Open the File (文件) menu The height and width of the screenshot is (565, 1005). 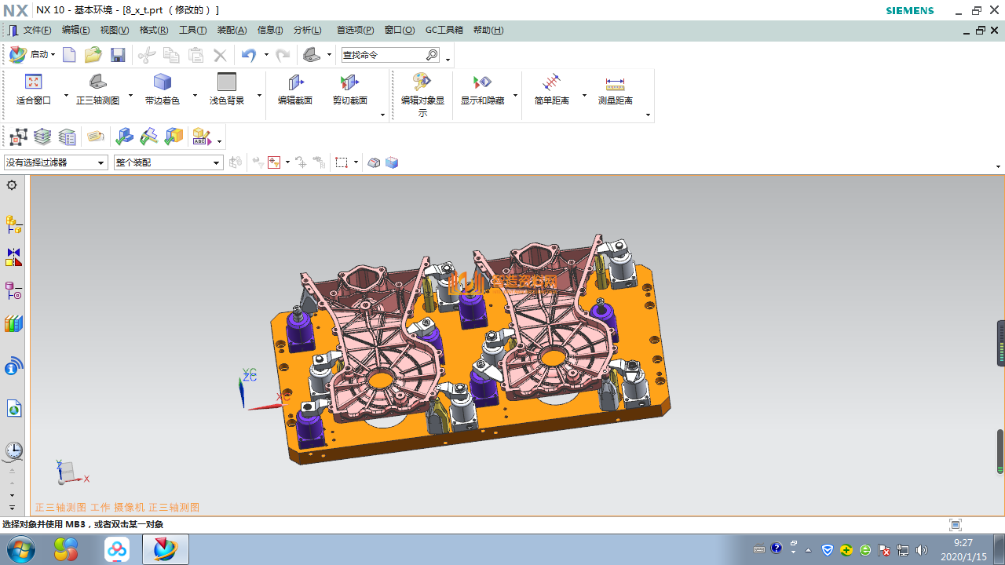(x=37, y=31)
